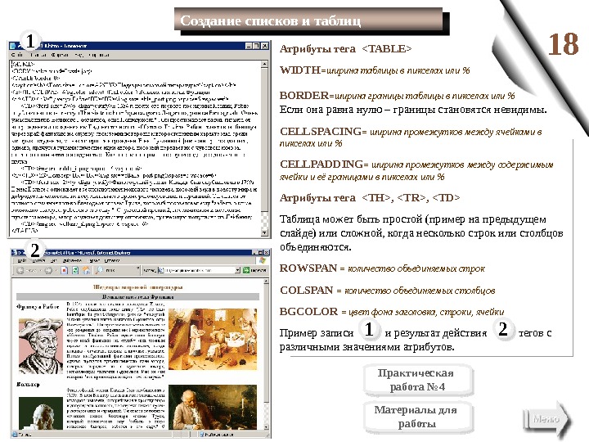Click the COLSPAN attribute label
Image resolution: width=589 pixels, height=442 pixels.
(x=307, y=290)
